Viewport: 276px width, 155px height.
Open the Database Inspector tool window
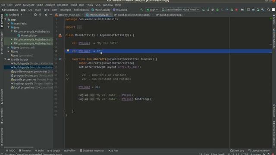92,151
